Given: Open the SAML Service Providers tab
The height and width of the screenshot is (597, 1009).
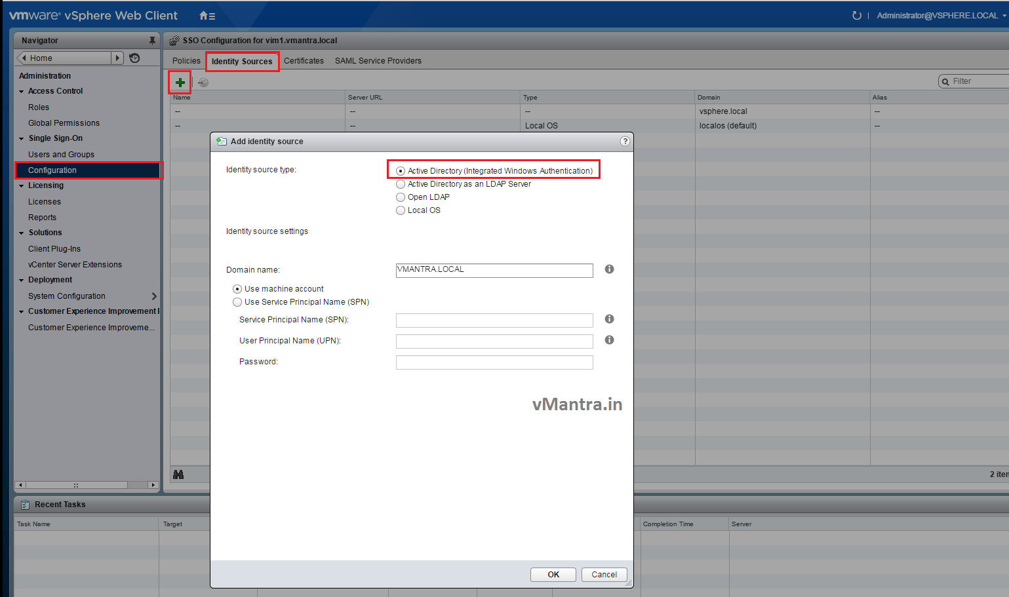Looking at the screenshot, I should (x=378, y=60).
